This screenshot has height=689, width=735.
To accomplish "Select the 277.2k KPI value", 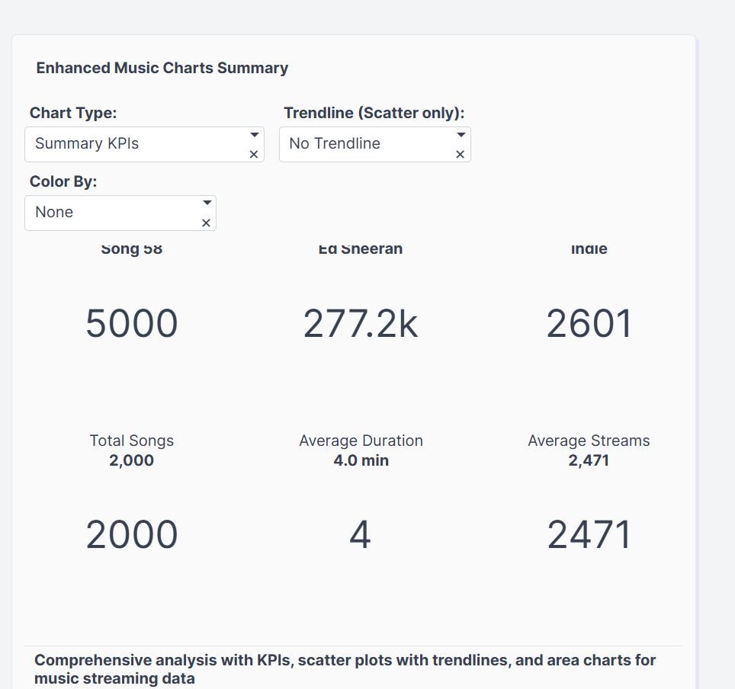I will point(361,324).
